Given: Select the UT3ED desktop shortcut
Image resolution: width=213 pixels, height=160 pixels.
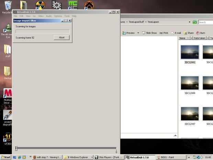Looking at the screenshot, I should (8, 138).
